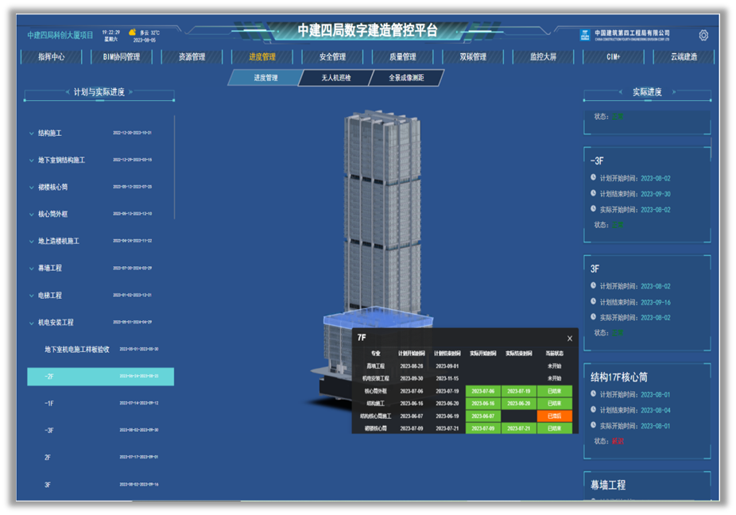Viewport: 736px width, 515px height.
Task: Select 地下室机电施工样板验收 in the schedule list
Action: point(76,350)
